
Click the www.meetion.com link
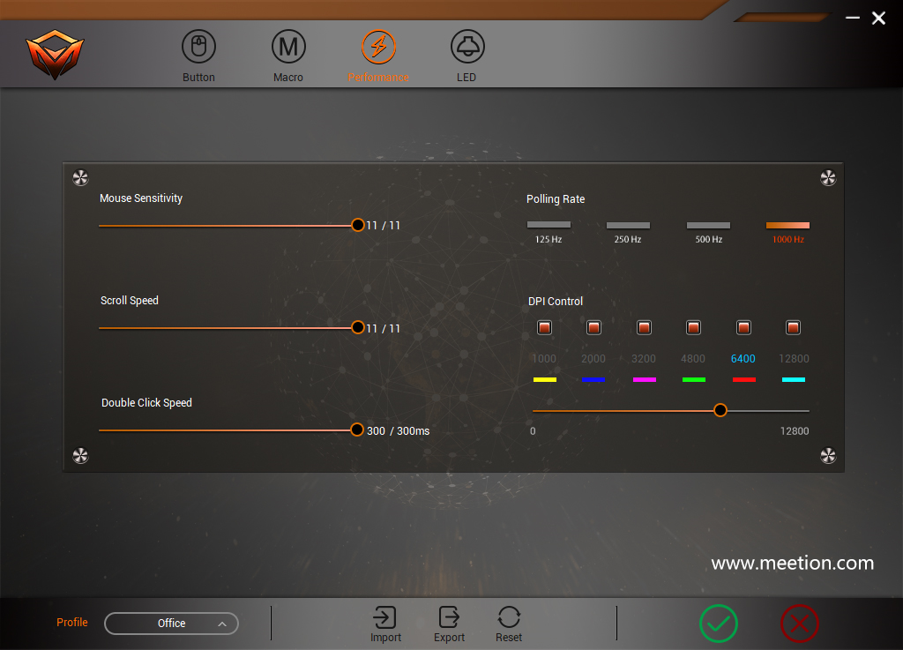(x=791, y=563)
